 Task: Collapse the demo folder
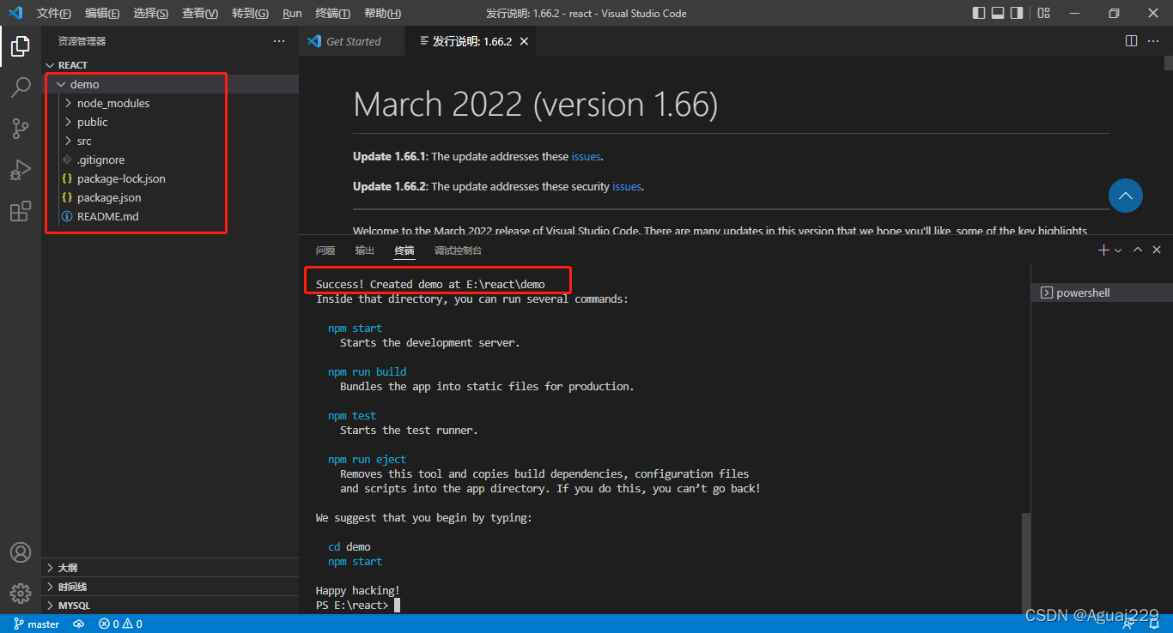tap(170, 84)
